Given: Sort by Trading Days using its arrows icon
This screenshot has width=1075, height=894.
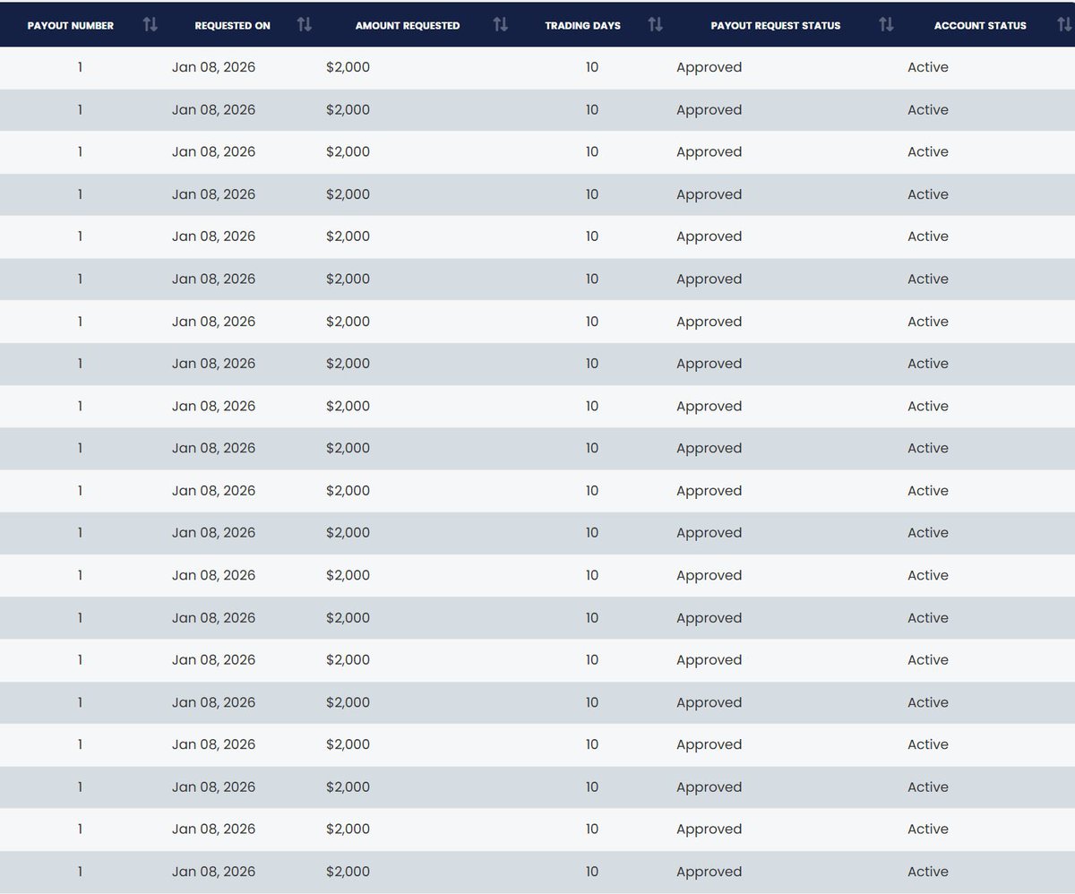Looking at the screenshot, I should click(656, 25).
